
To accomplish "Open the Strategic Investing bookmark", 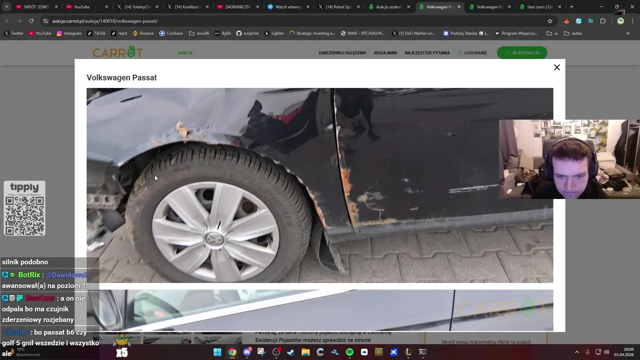I will point(312,33).
